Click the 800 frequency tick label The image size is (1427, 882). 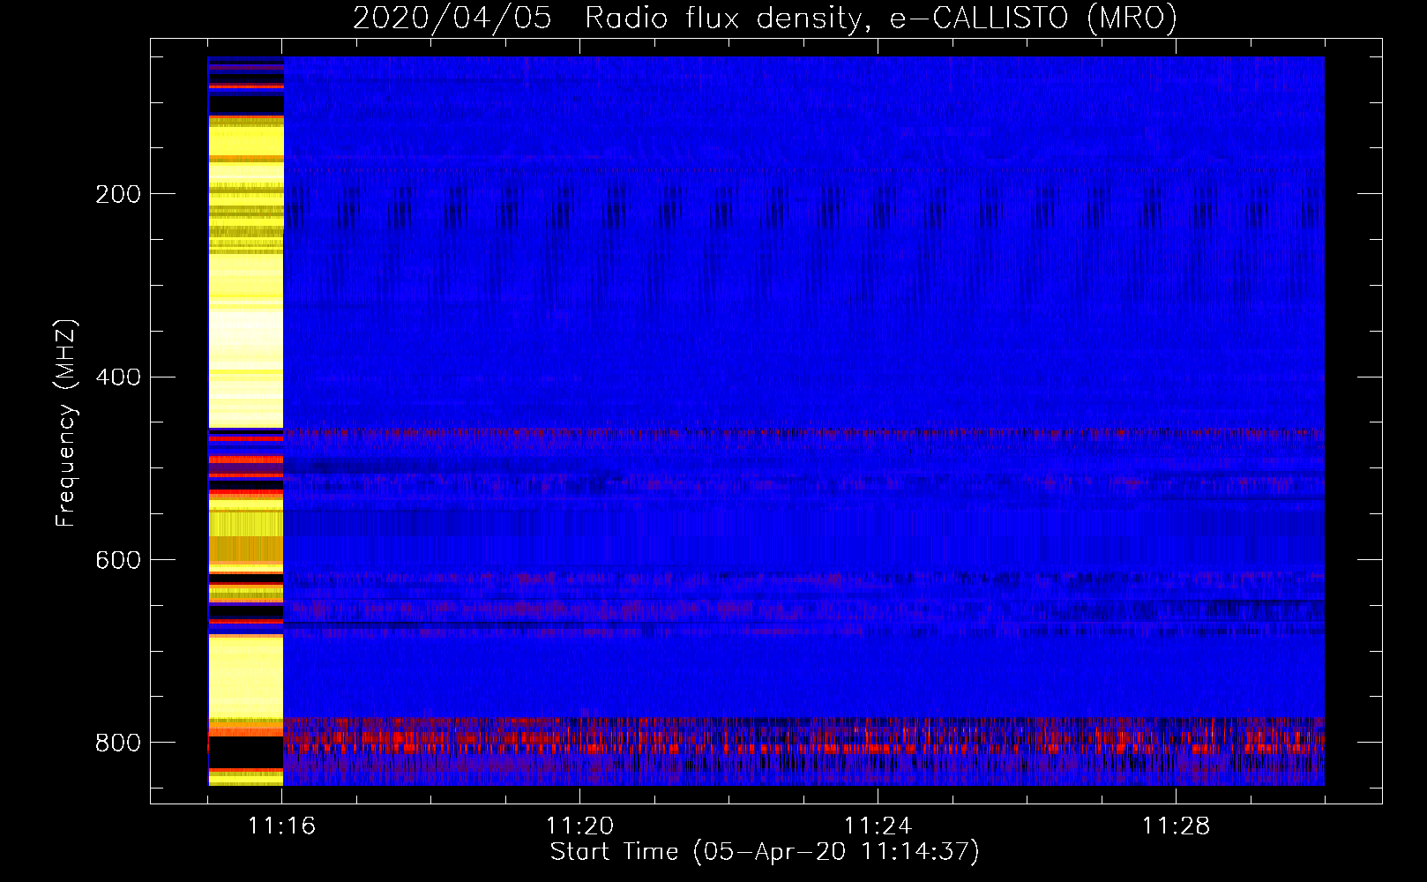point(118,743)
